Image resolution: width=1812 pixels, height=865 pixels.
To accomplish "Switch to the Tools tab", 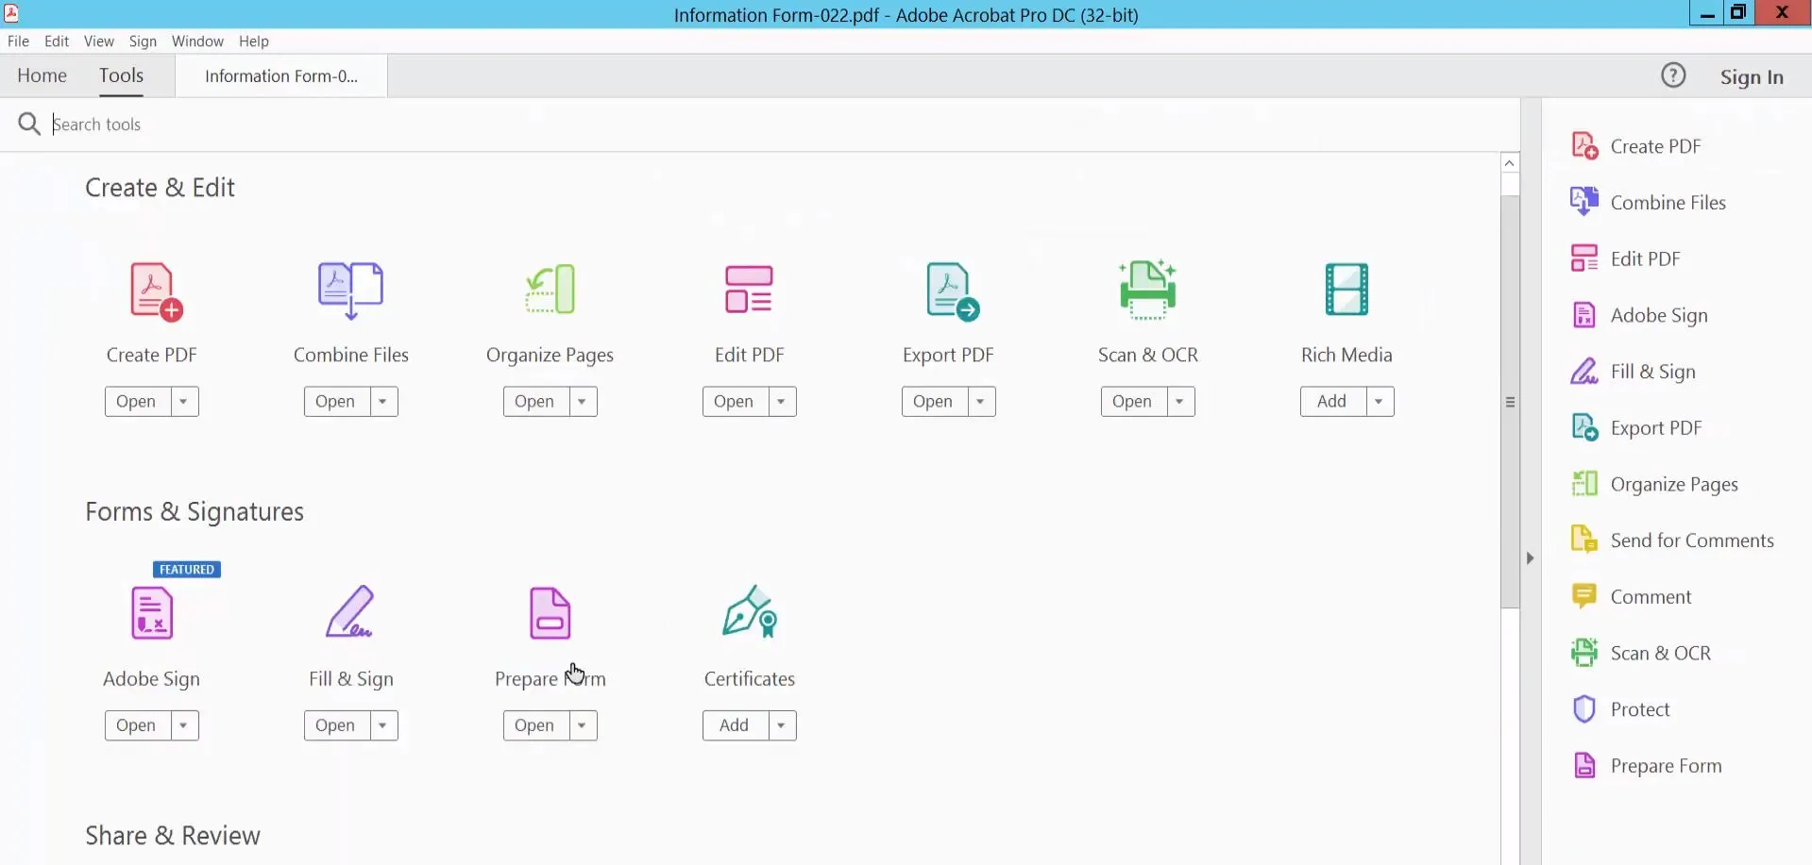I will point(121,75).
